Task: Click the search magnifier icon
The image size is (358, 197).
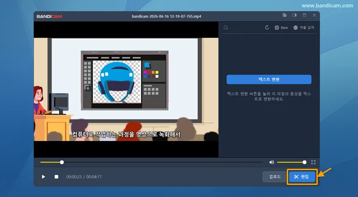Action: 226,28
